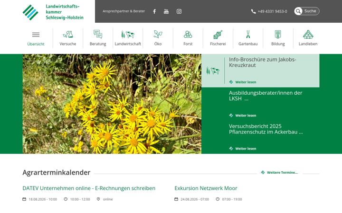The image size is (342, 213).
Task: Click the Fischerei net icon
Action: pos(218,34)
